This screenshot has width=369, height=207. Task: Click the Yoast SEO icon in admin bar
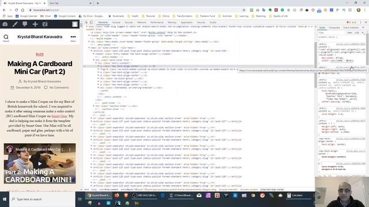pyautogui.click(x=45, y=24)
